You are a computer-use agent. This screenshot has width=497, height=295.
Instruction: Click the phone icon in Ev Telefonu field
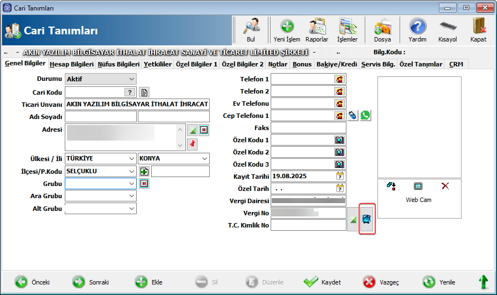point(339,103)
